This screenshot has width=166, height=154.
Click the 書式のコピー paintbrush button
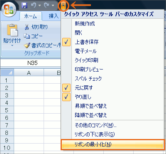(42, 45)
